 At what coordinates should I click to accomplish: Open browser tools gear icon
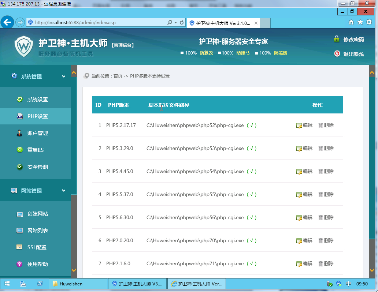(369, 22)
